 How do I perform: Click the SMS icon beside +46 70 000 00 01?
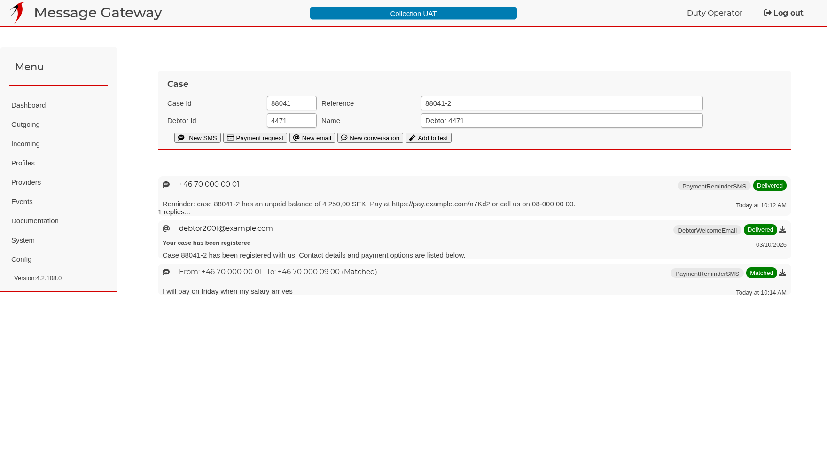pos(166,185)
